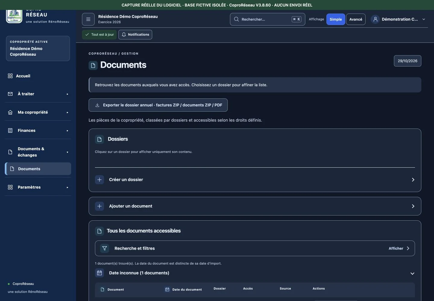Click the document icon beside Documents heading
This screenshot has height=301, width=434.
(x=93, y=65)
